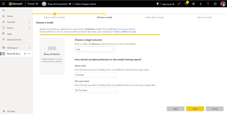Select the Binary Prediction model card
The height and width of the screenshot is (114, 227).
[52, 56]
